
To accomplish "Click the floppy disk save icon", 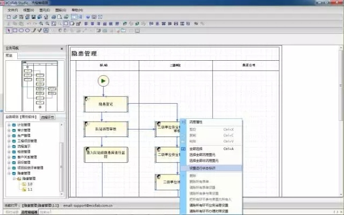I will click(x=34, y=17).
